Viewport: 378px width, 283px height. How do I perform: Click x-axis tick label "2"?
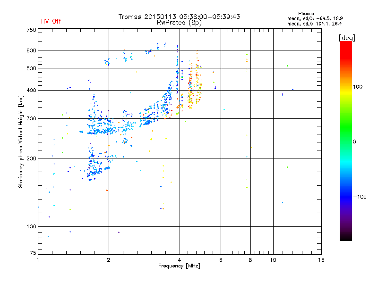109,260
